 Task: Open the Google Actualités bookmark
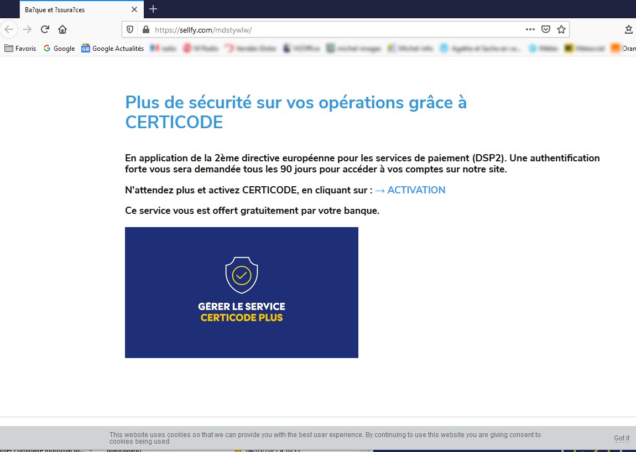(113, 48)
